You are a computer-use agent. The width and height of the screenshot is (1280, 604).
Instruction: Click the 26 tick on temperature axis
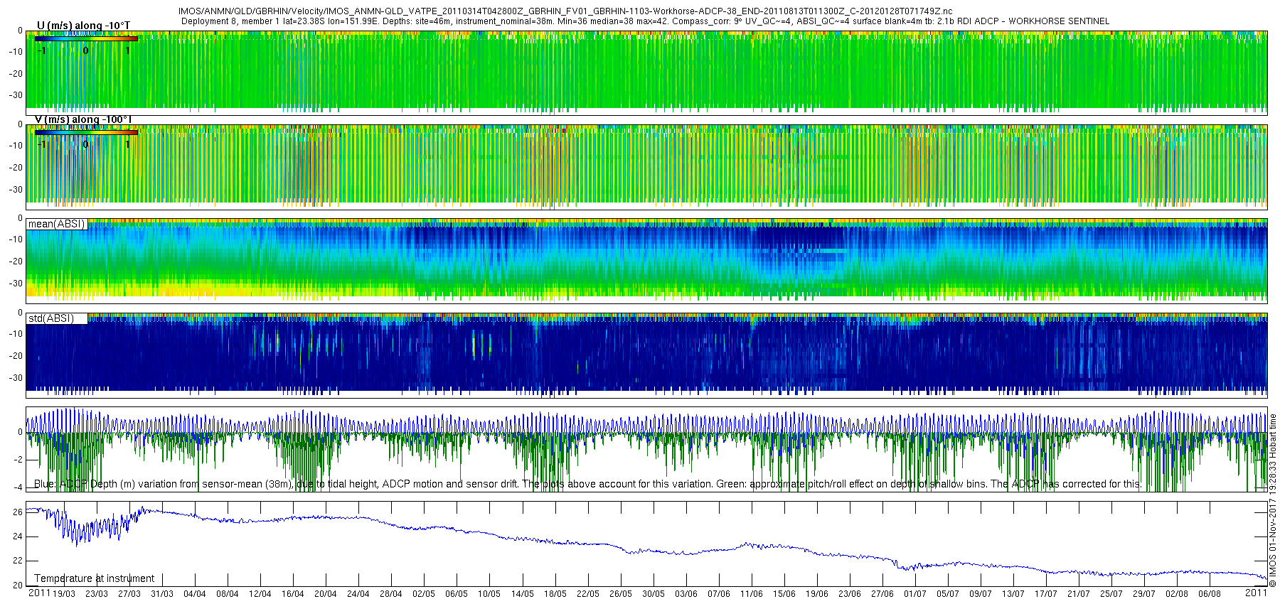18,512
